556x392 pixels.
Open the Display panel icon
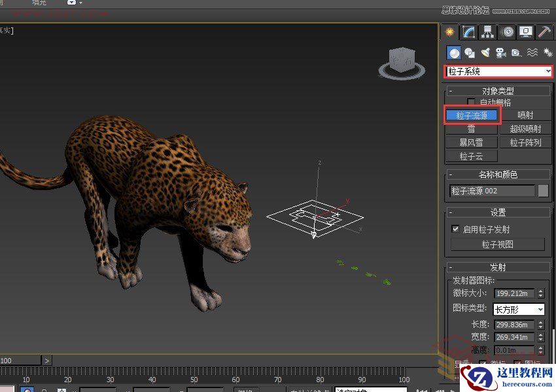(525, 32)
